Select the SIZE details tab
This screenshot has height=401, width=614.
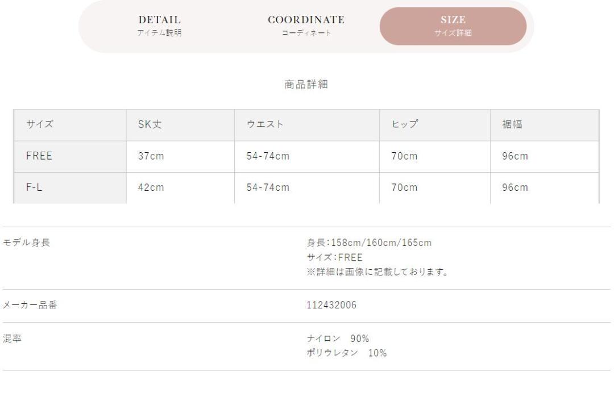453,26
